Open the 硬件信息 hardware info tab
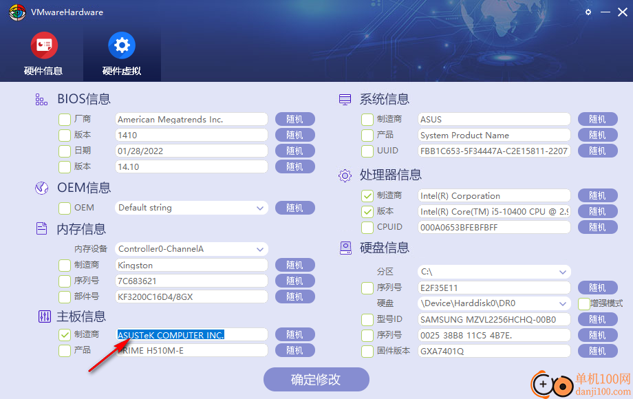Image resolution: width=633 pixels, height=399 pixels. [43, 54]
